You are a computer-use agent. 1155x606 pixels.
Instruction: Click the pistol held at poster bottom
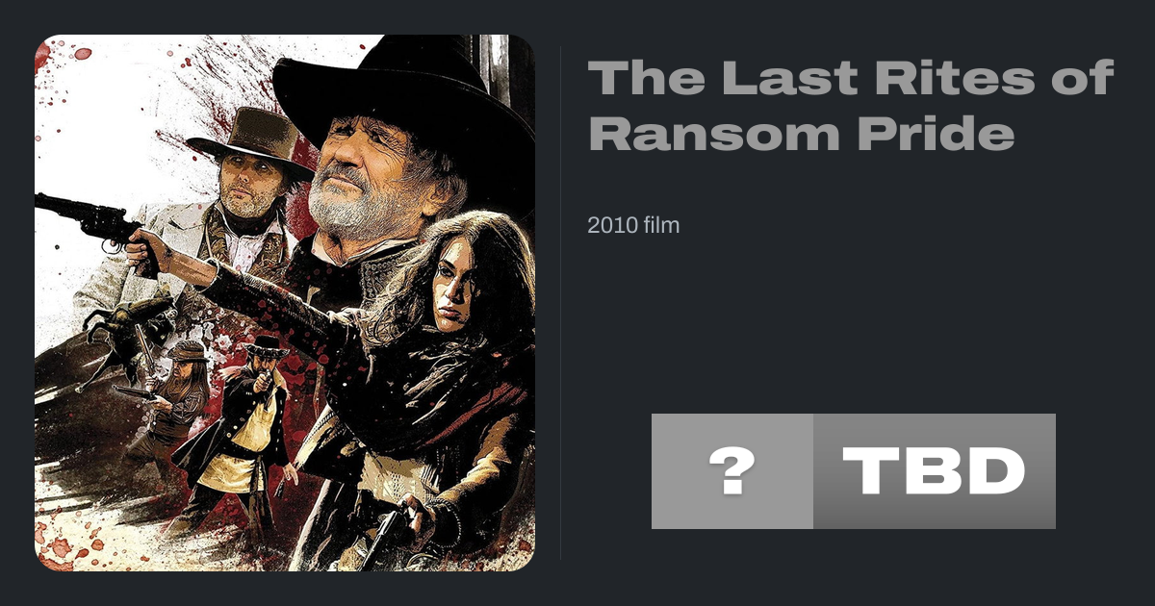point(385,534)
